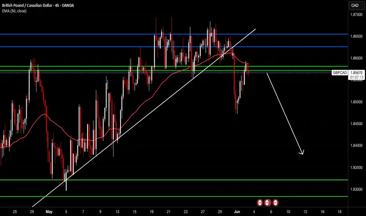Click the 13 date label on time axis

117,212
